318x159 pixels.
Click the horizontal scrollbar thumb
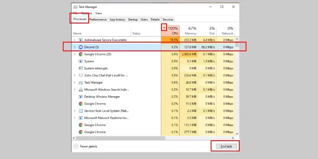coord(121,138)
